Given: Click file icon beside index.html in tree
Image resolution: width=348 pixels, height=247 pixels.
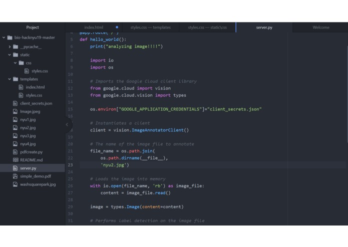Looking at the screenshot, I should (x=21, y=87).
